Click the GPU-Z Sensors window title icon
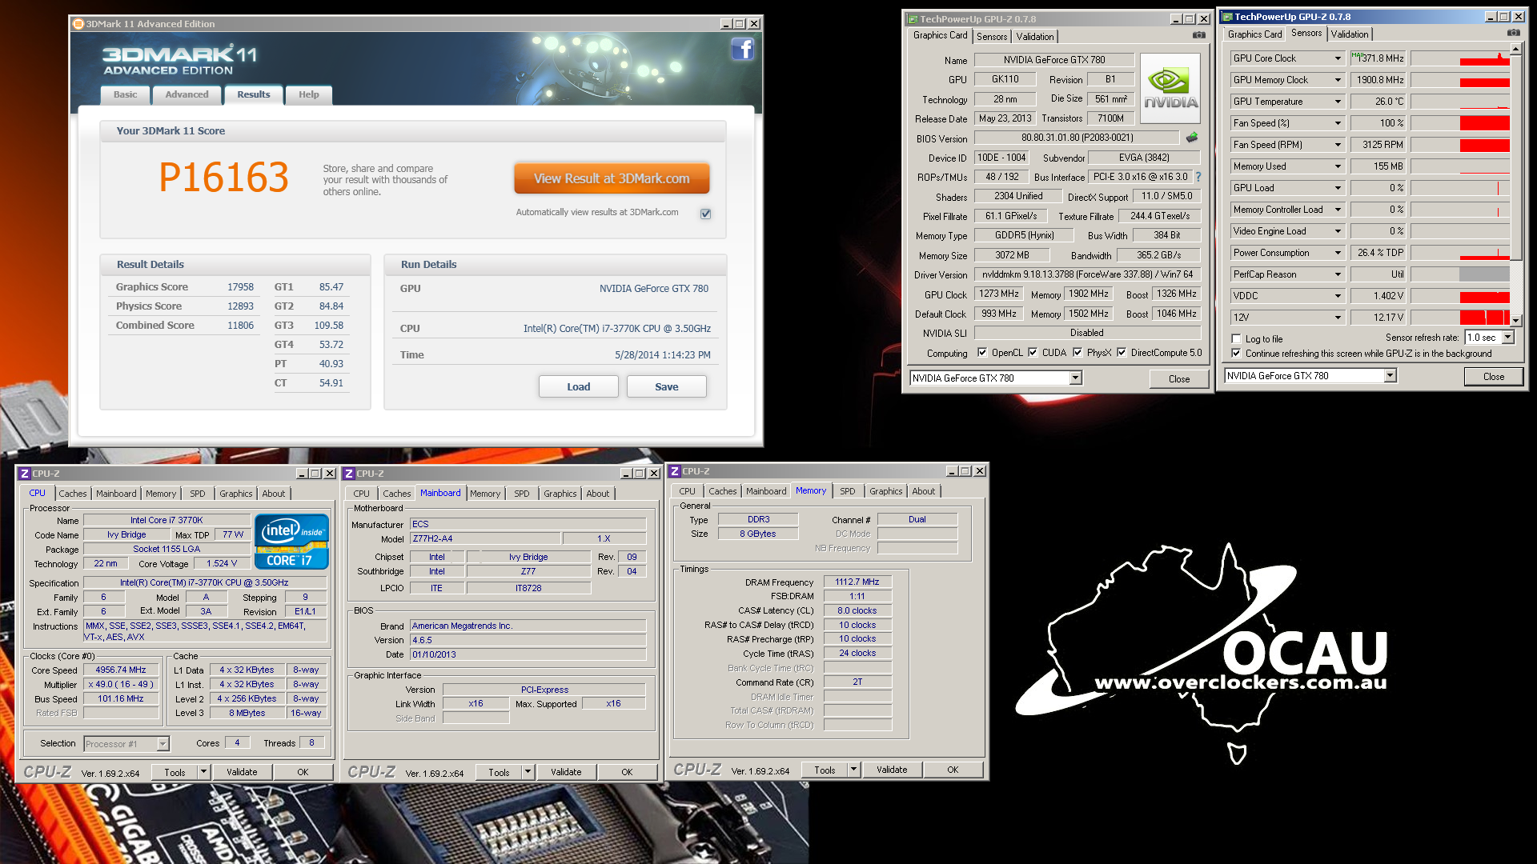1537x864 pixels. click(x=1226, y=17)
